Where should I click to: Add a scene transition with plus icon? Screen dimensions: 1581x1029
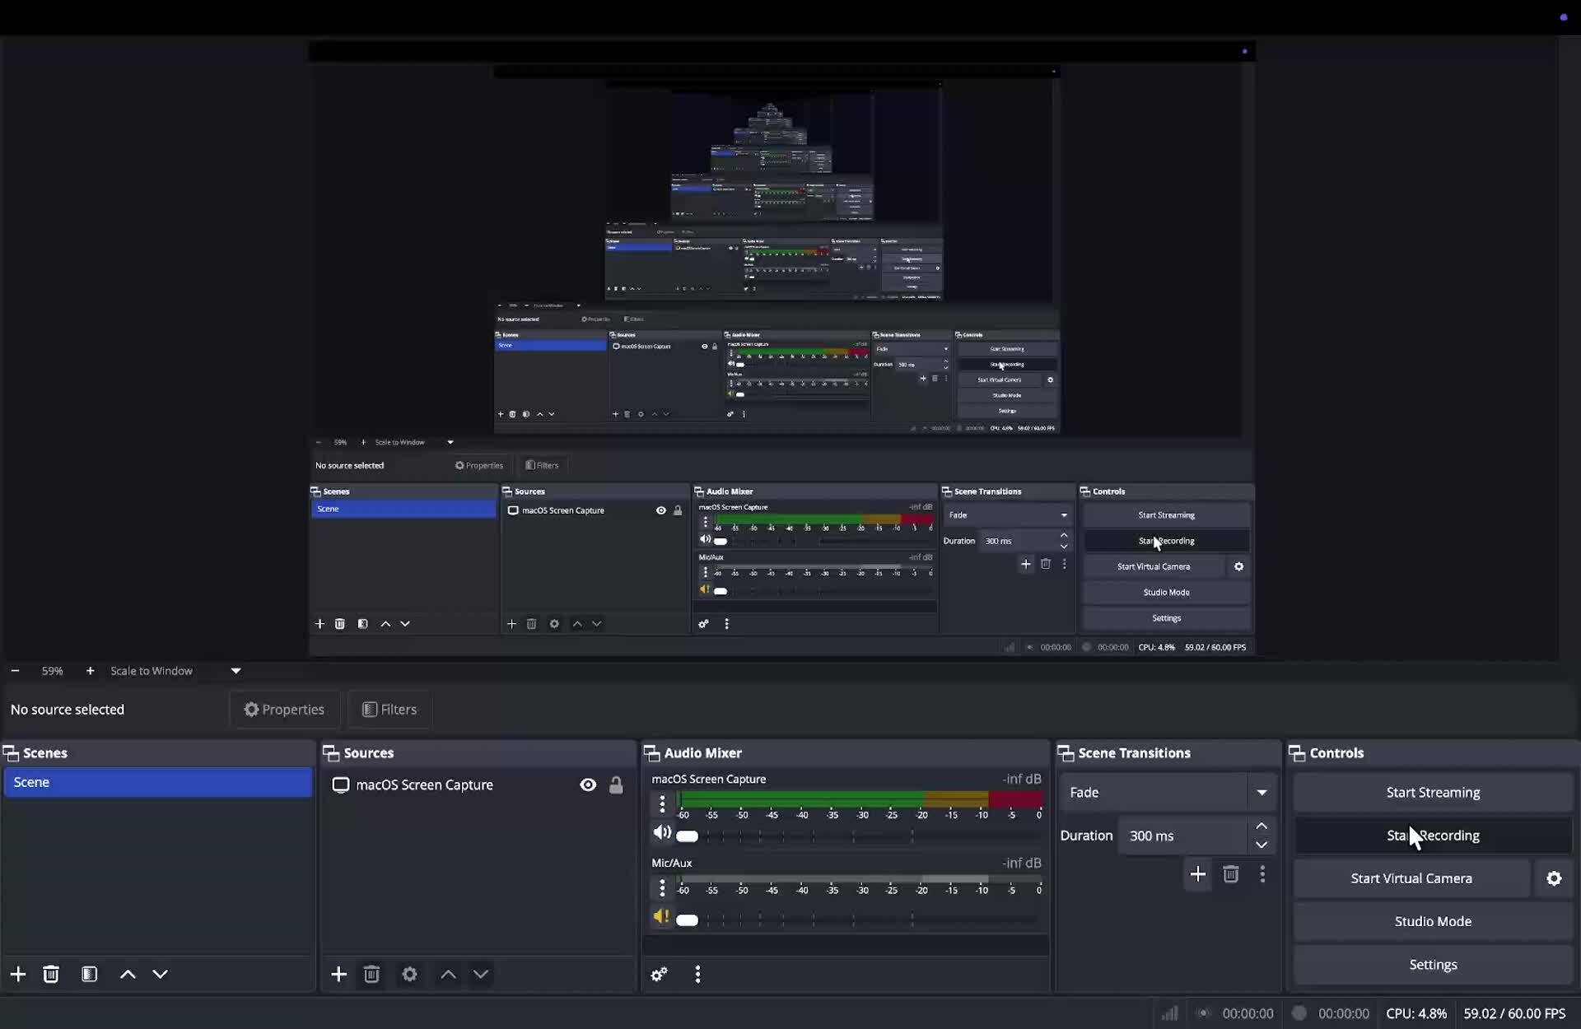[x=1198, y=874]
